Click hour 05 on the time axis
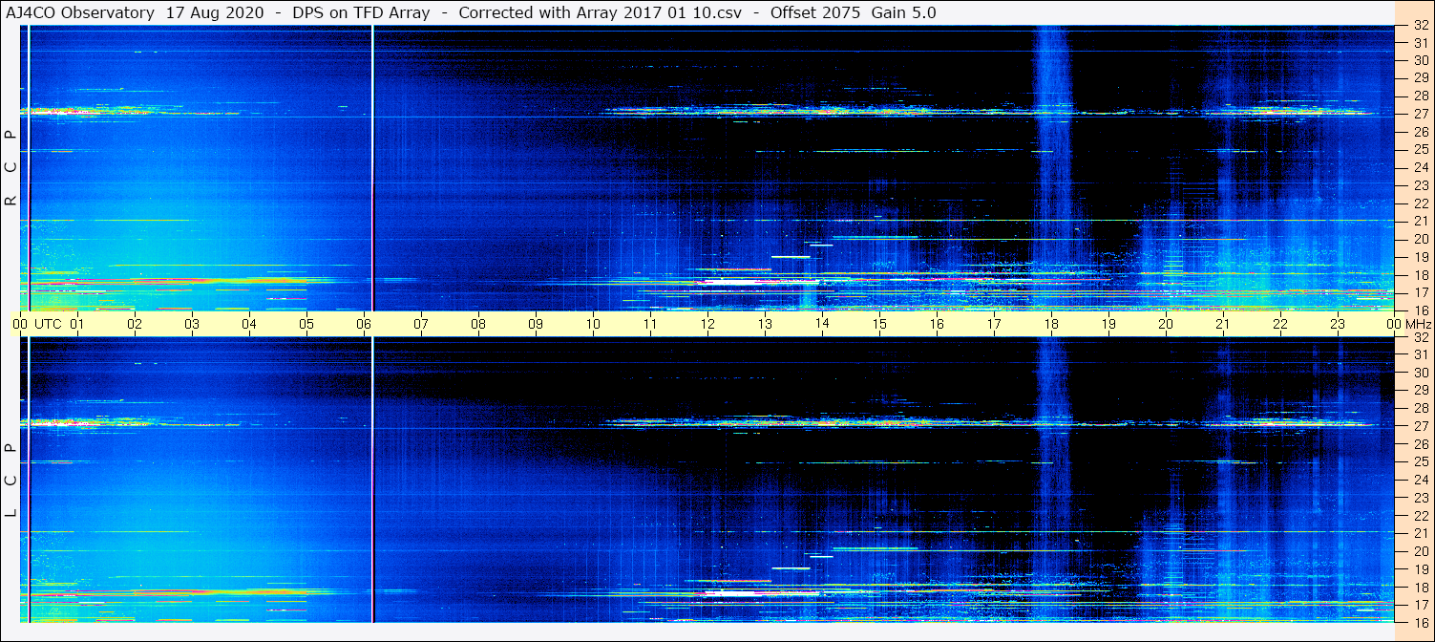The height and width of the screenshot is (642, 1435). click(306, 324)
